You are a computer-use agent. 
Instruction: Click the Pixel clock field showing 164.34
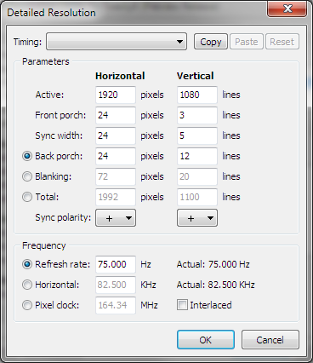click(116, 305)
